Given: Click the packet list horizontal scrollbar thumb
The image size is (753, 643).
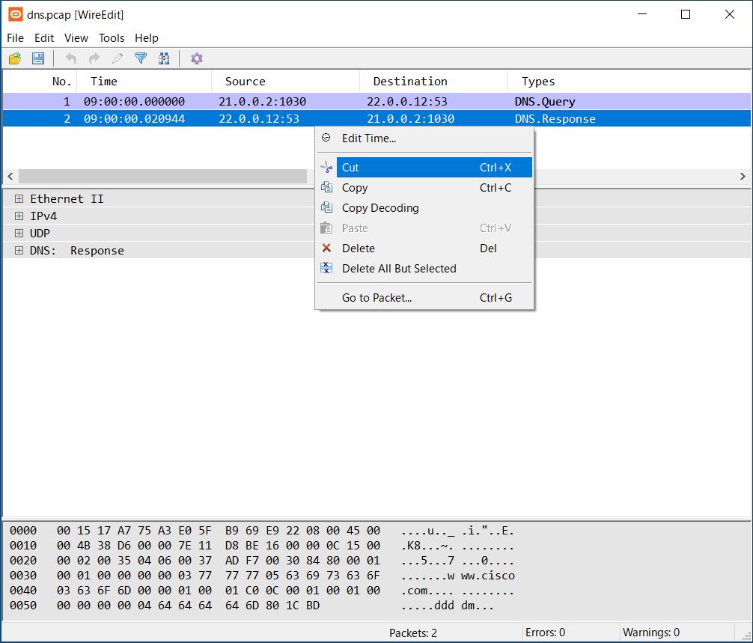Looking at the screenshot, I should 162,176.
